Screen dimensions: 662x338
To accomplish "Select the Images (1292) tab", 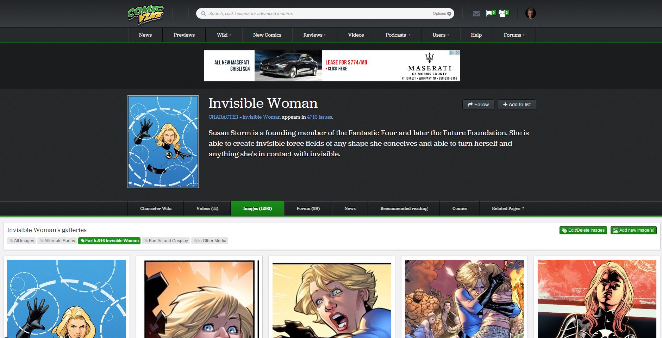I will pos(257,208).
